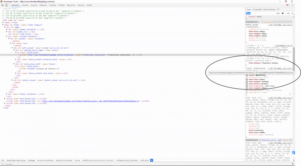Toggle the text-decoration none checkbox
This screenshot has width=301, height=166.
247,90
